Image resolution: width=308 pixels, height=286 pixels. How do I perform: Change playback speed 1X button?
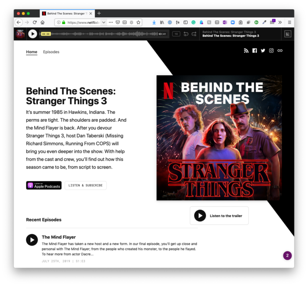176,34
